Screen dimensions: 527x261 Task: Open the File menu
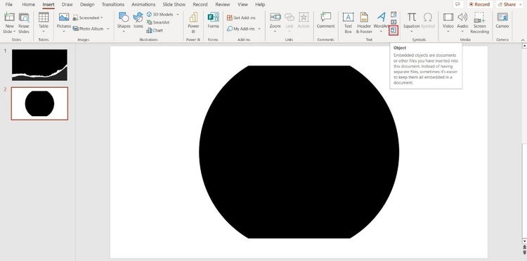point(9,4)
